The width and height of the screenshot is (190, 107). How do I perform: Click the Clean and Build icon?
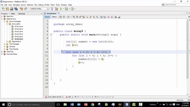coord(56,9)
